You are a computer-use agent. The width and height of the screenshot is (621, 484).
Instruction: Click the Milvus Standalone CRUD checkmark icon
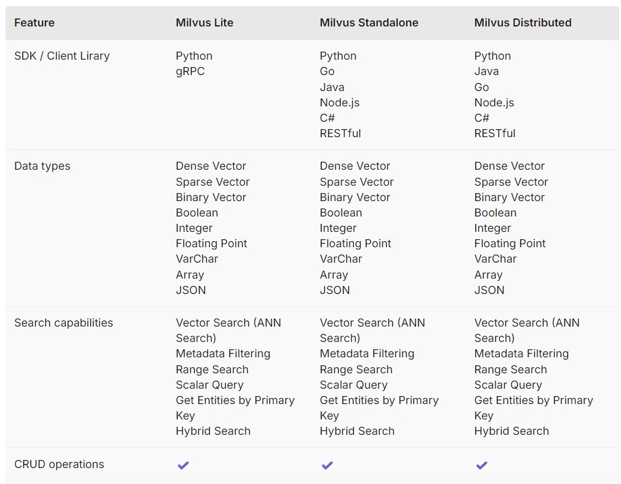pos(327,465)
